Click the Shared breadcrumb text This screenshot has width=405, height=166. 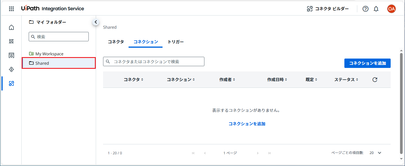[x=110, y=27]
